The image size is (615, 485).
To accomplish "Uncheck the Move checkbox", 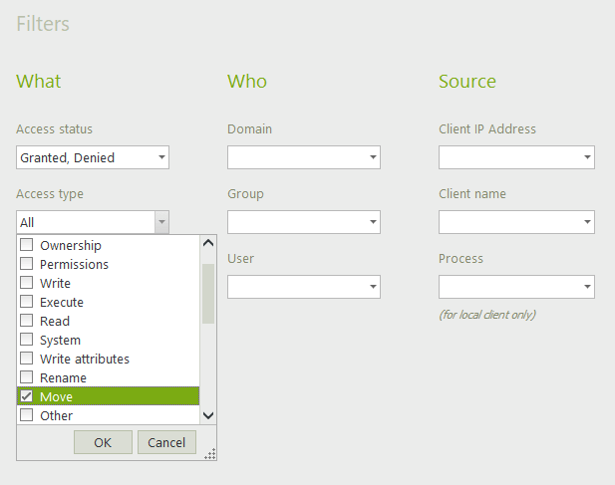I will click(x=27, y=396).
